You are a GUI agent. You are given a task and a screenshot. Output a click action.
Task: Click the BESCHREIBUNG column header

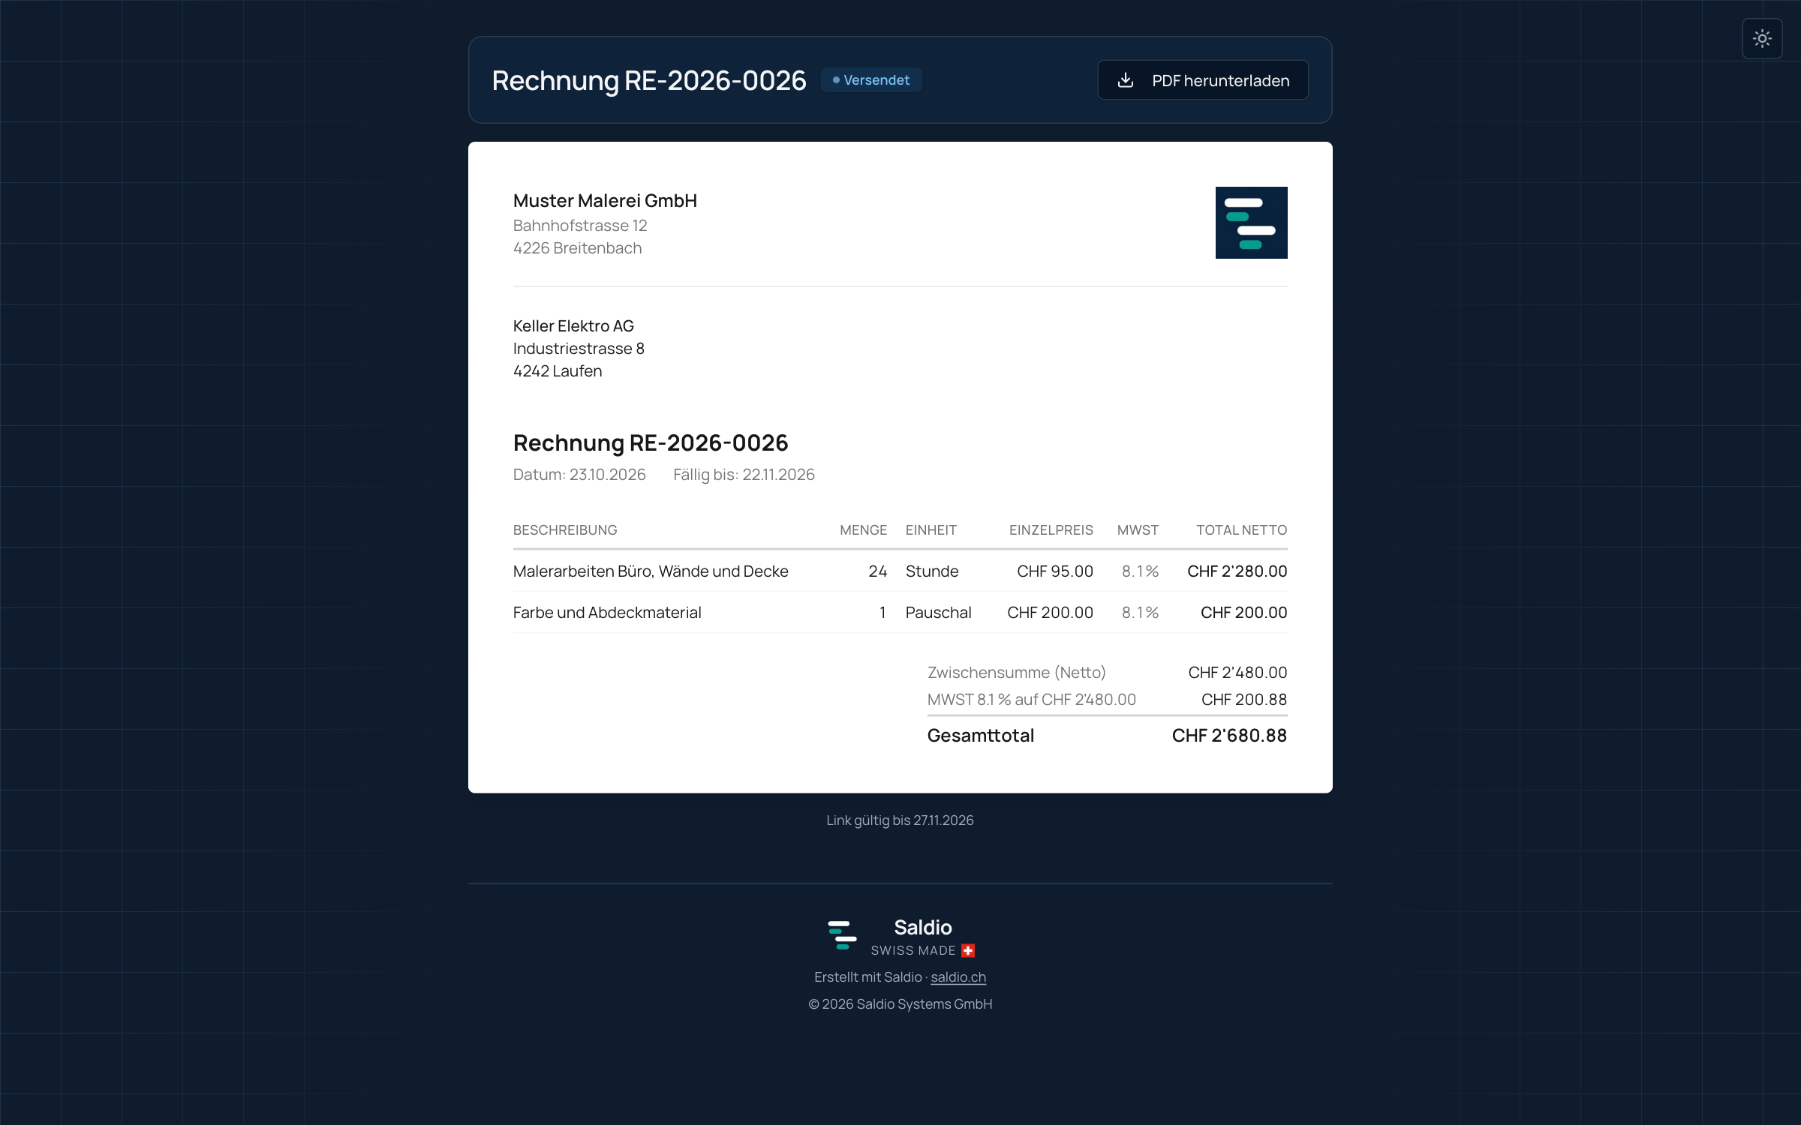click(x=565, y=529)
